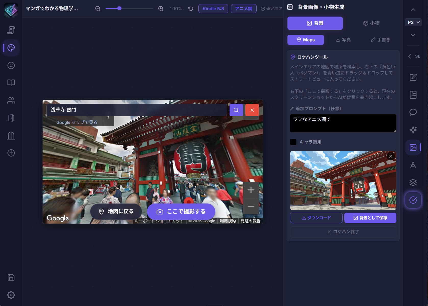Open the edit pencil panel on the right
428x306 pixels.
pyautogui.click(x=413, y=77)
